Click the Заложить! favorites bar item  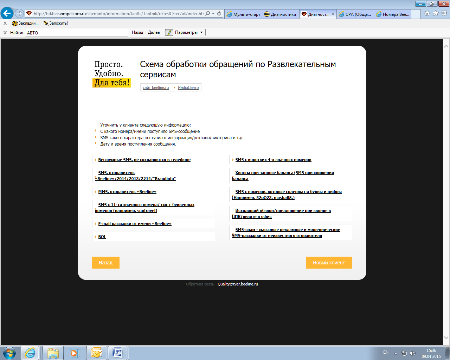pyautogui.click(x=56, y=23)
